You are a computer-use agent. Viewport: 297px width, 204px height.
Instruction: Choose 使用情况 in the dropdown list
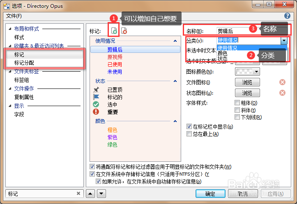252,48
